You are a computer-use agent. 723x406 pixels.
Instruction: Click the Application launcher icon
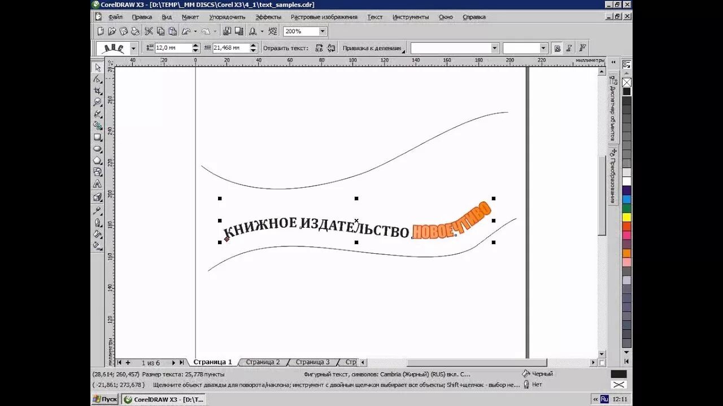[x=253, y=31]
